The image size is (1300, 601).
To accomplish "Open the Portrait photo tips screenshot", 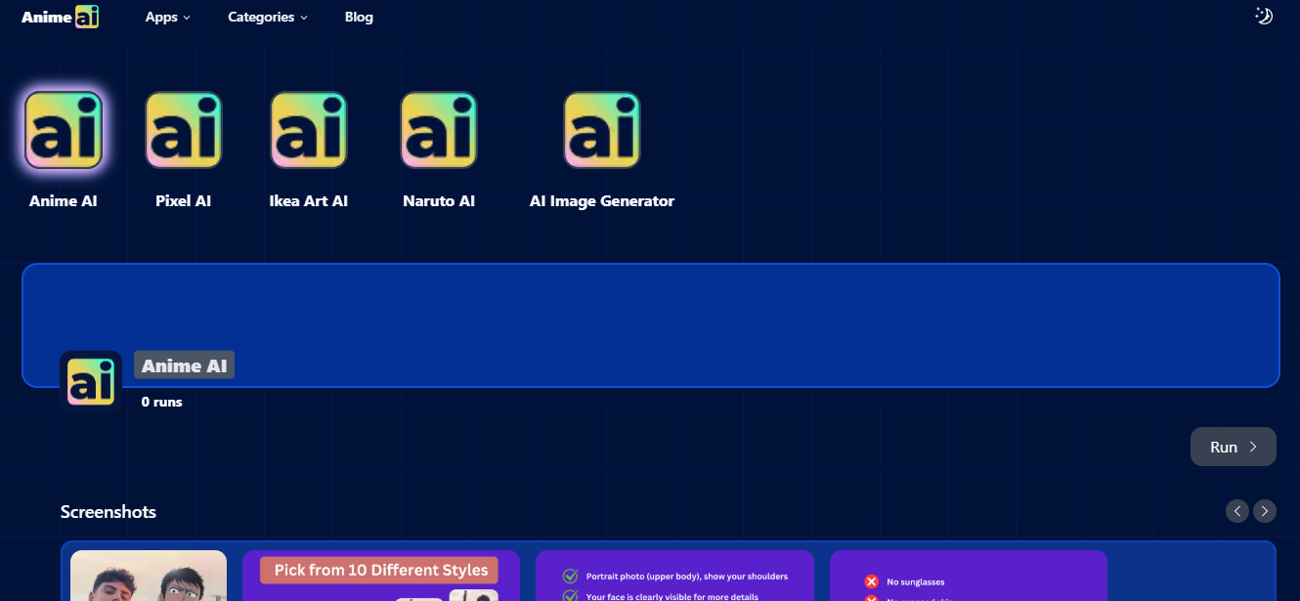I will (x=674, y=576).
